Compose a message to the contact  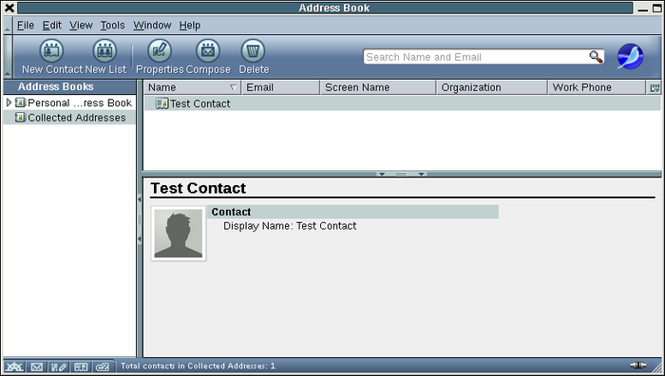[x=208, y=57]
